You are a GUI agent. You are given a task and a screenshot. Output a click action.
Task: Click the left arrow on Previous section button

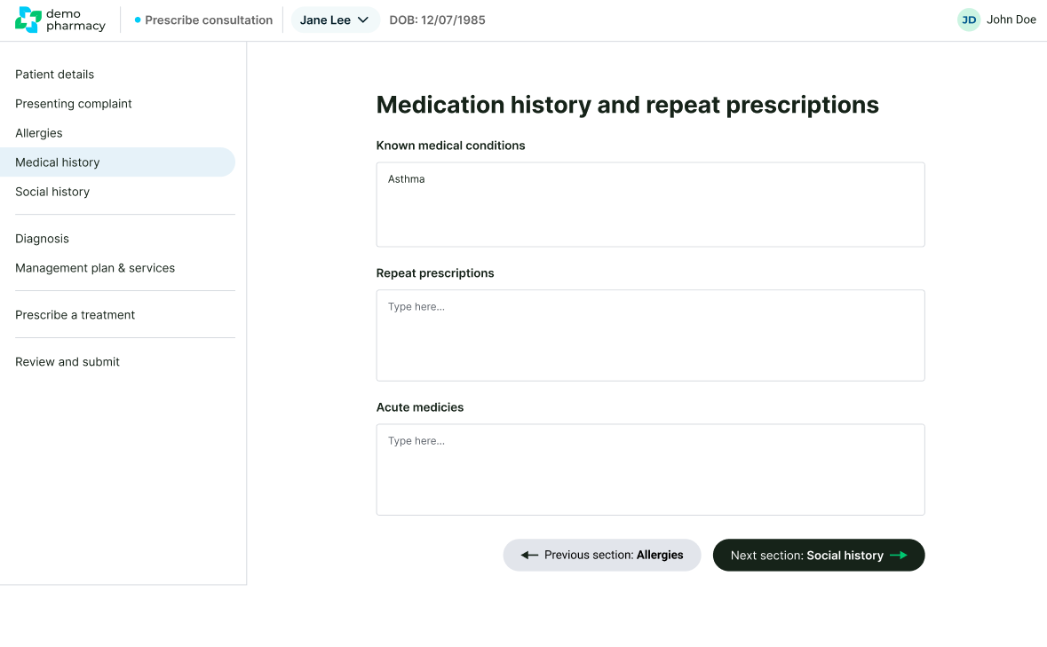tap(530, 556)
